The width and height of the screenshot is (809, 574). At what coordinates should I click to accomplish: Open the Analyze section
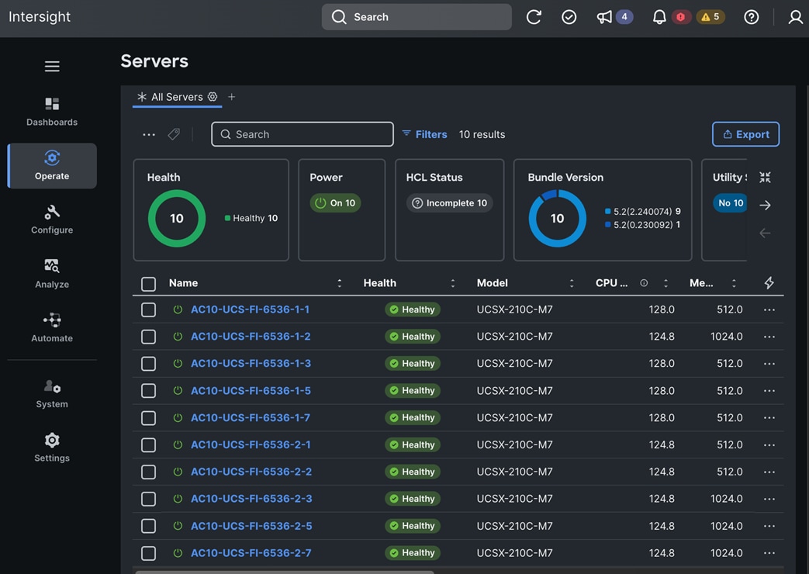point(52,274)
